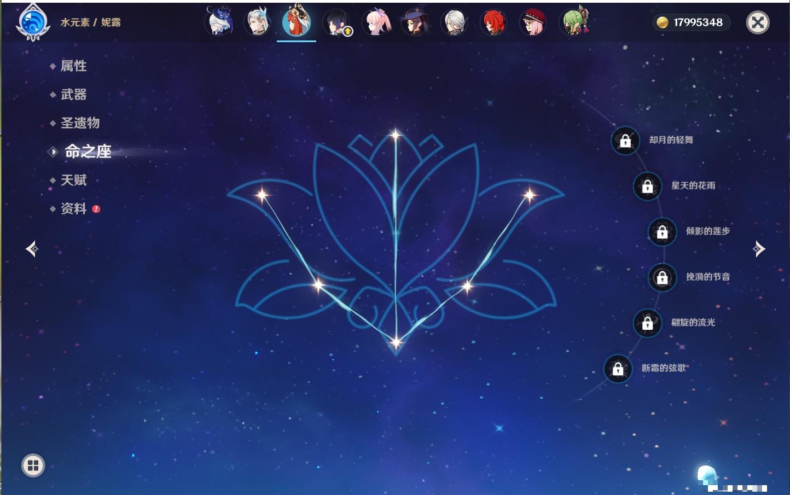Select the red-haired Diluc portrait
This screenshot has width=790, height=495.
493,22
